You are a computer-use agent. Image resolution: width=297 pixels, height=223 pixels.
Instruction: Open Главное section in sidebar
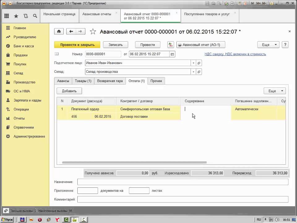coord(20,28)
